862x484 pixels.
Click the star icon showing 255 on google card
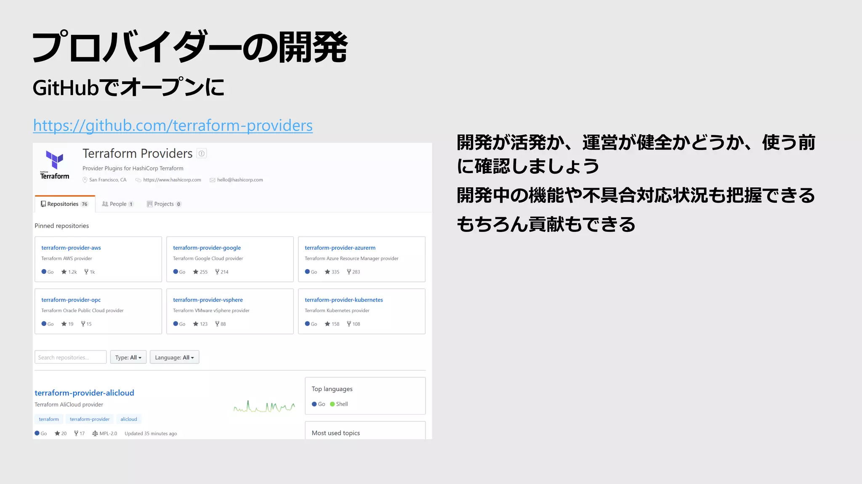click(196, 272)
